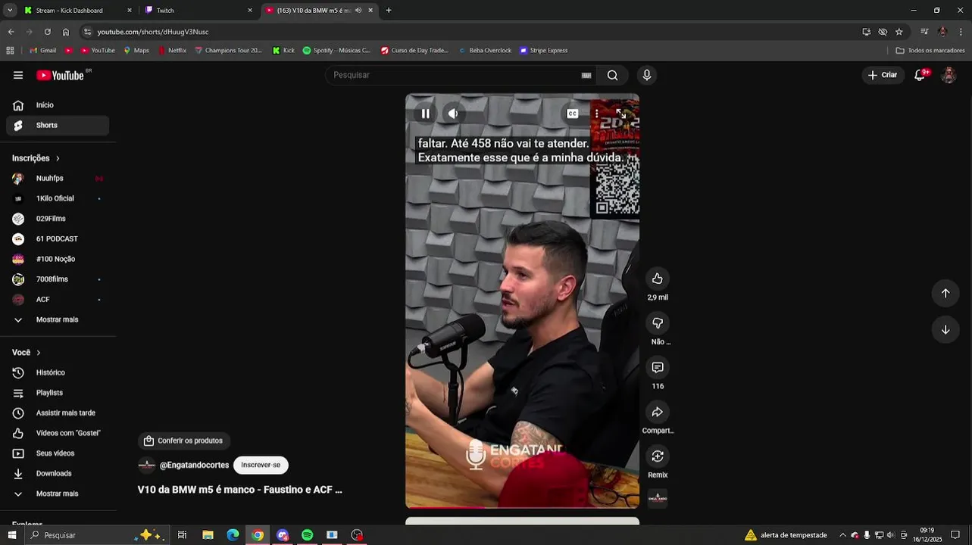
Task: Open the 7008films channel
Action: click(58, 279)
